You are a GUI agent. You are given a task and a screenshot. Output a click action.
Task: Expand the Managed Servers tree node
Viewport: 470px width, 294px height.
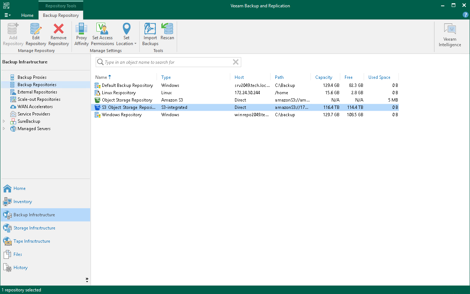tap(4, 129)
